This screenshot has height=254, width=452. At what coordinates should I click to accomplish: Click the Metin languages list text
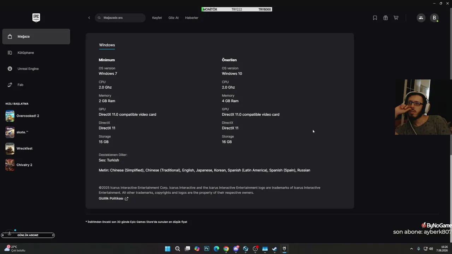coord(204,170)
